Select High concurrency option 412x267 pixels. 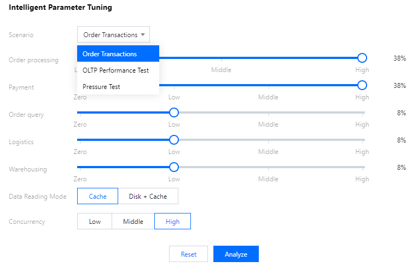172,221
